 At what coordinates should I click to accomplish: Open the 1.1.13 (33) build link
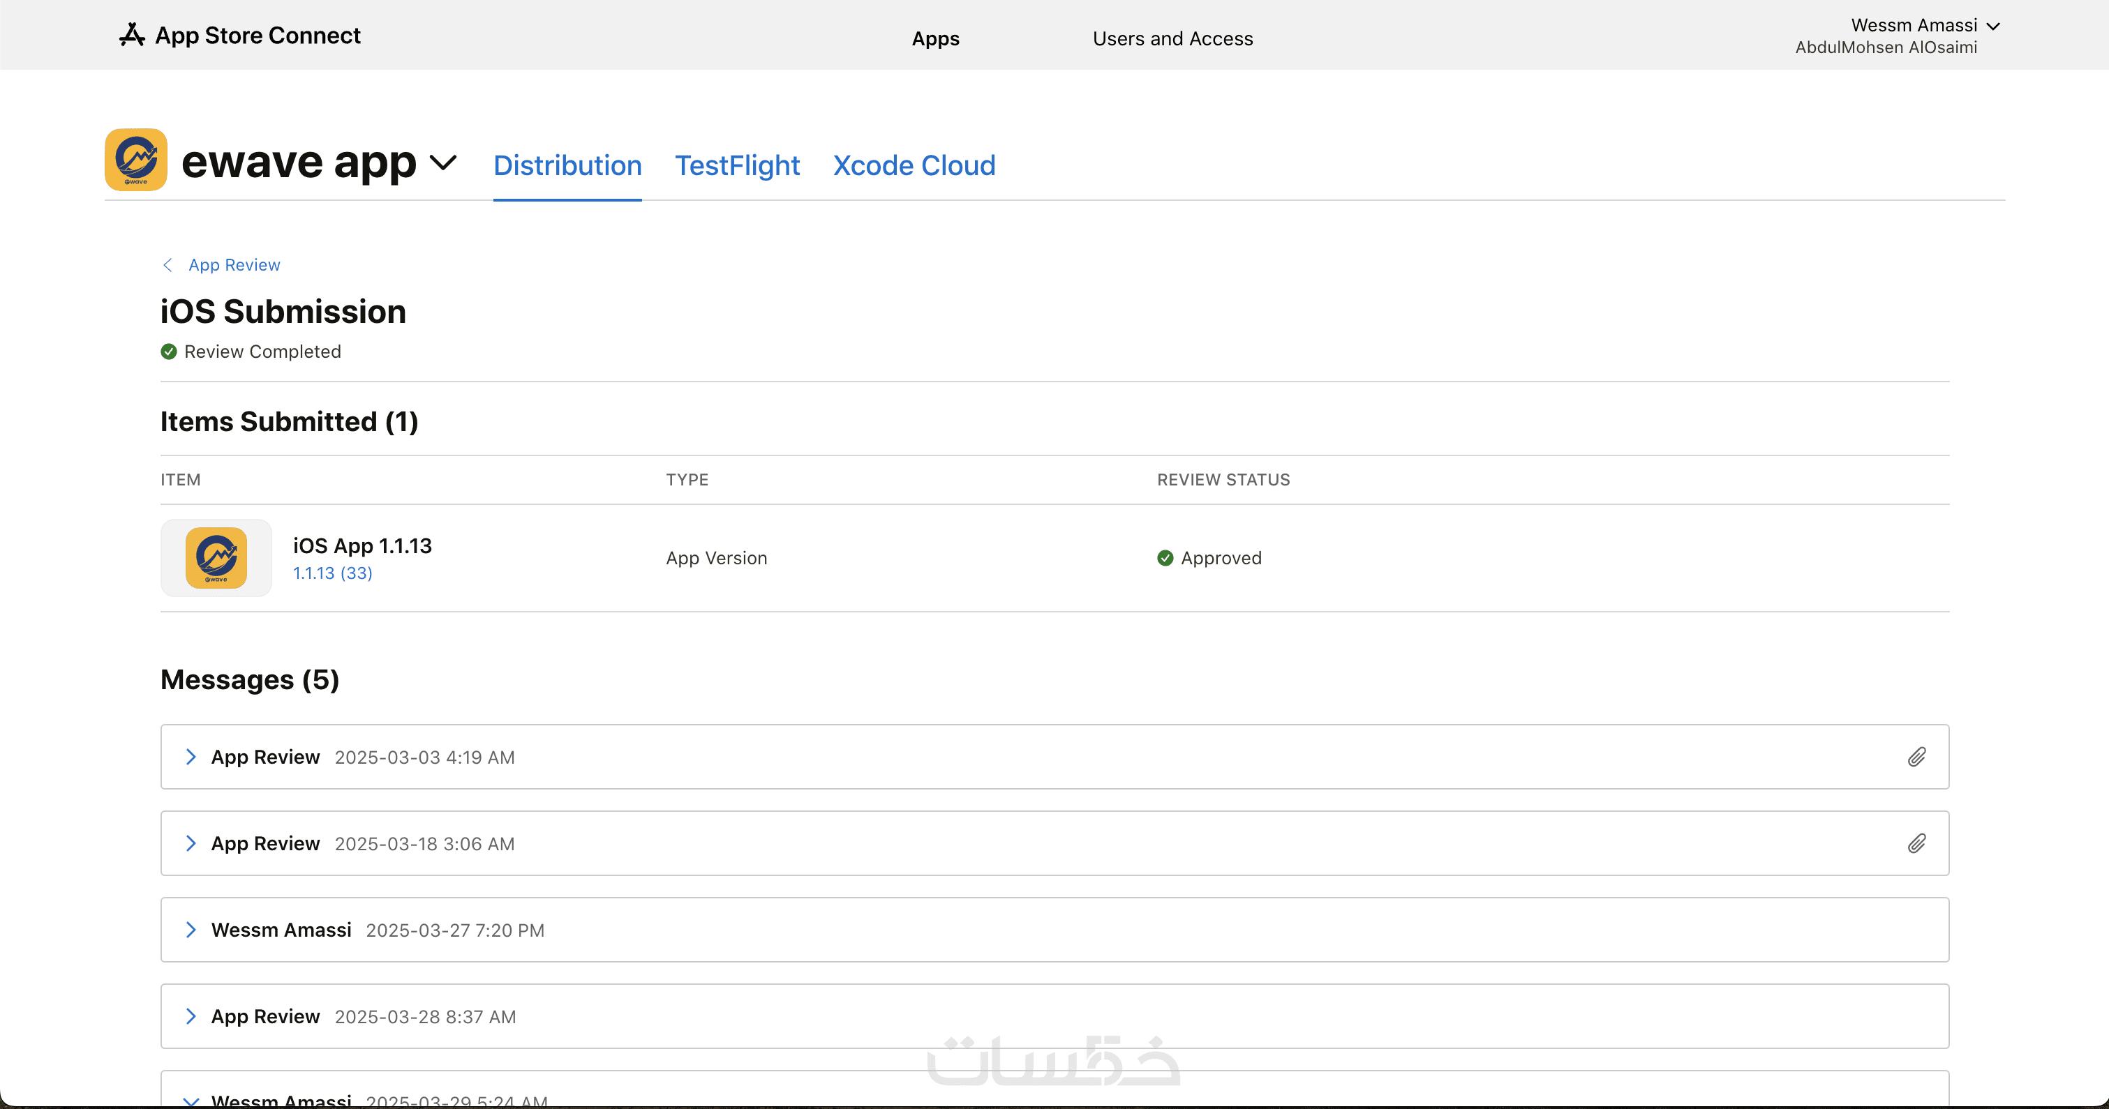coord(332,573)
